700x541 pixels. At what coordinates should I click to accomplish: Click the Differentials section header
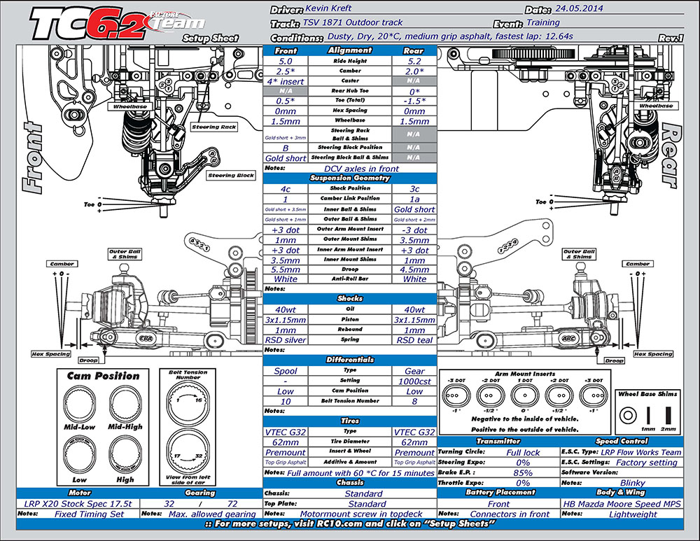tap(350, 360)
